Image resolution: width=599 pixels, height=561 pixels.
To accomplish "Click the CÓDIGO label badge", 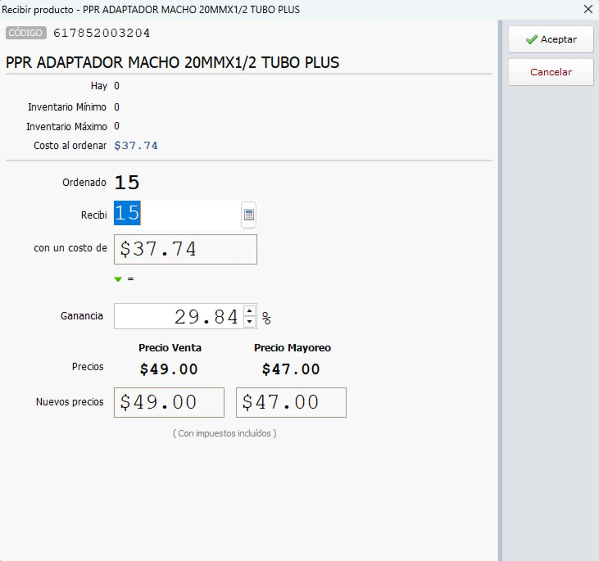I will (26, 33).
